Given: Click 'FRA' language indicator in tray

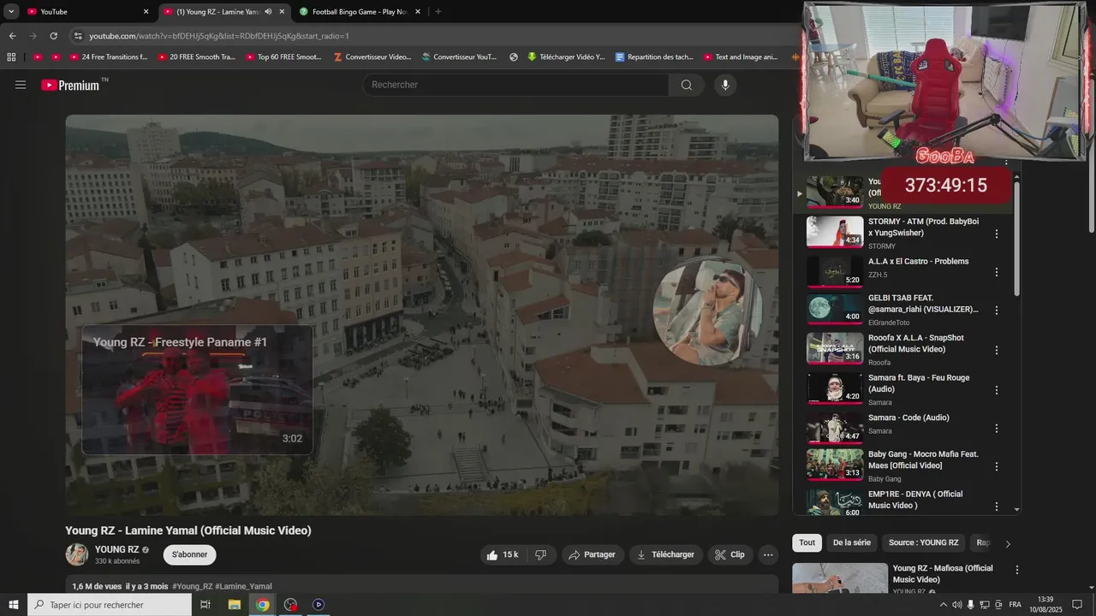Looking at the screenshot, I should tap(1015, 605).
